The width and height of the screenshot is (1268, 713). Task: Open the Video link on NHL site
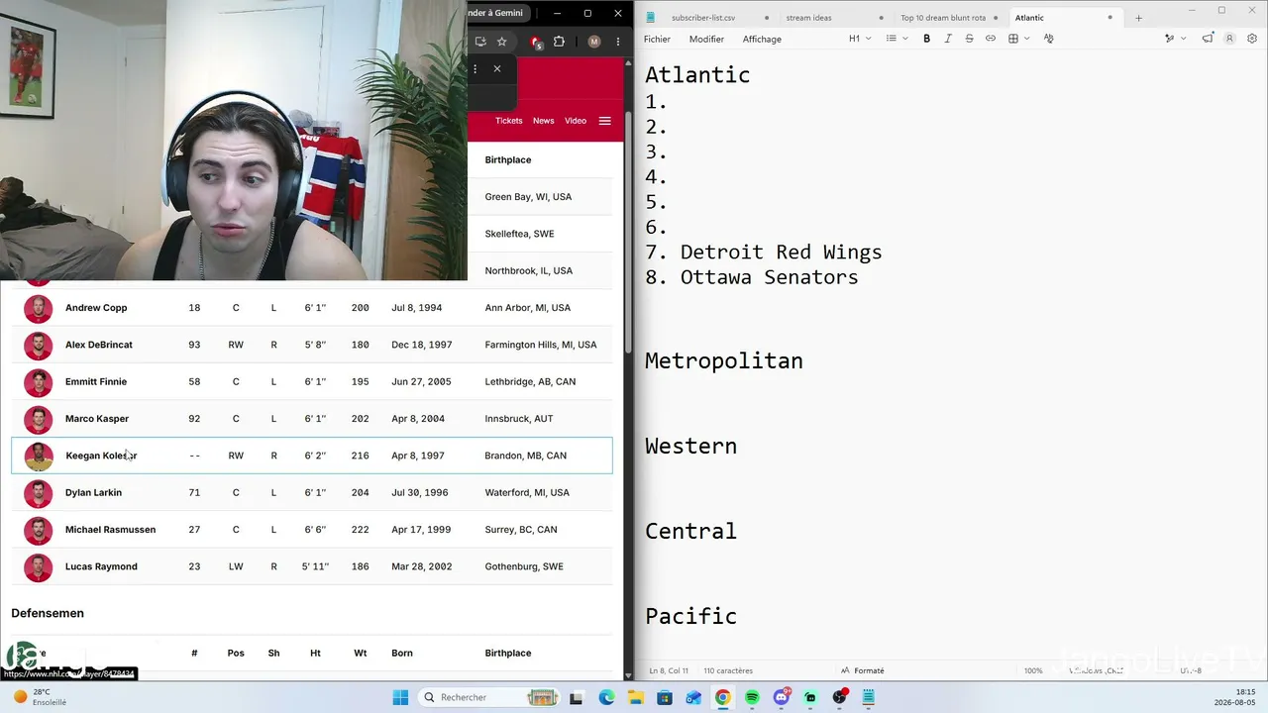pos(576,121)
